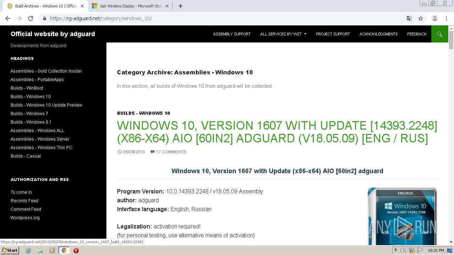The height and width of the screenshot is (255, 454).
Task: Click the Official website by adguard title
Action: tap(53, 34)
